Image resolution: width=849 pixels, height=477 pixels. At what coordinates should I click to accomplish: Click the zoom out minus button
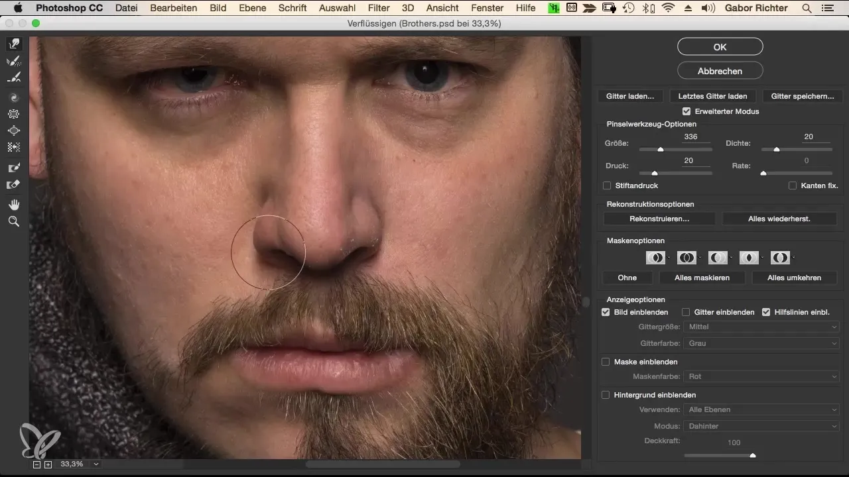pos(37,464)
